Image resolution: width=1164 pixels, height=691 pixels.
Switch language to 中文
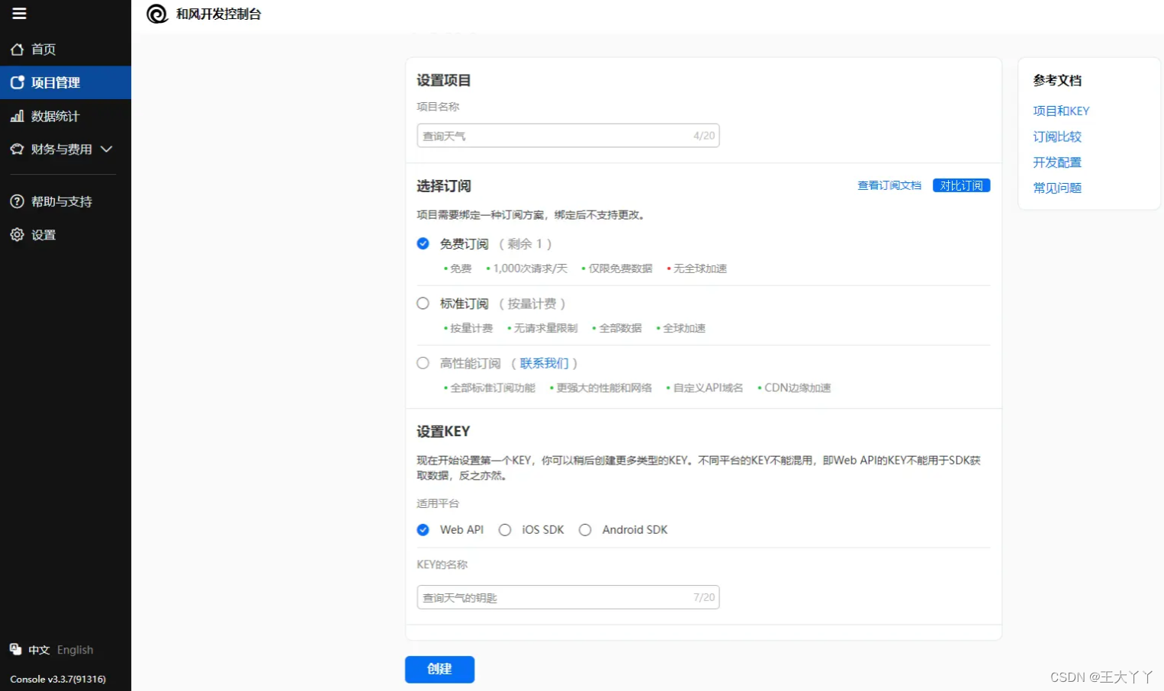pyautogui.click(x=39, y=650)
